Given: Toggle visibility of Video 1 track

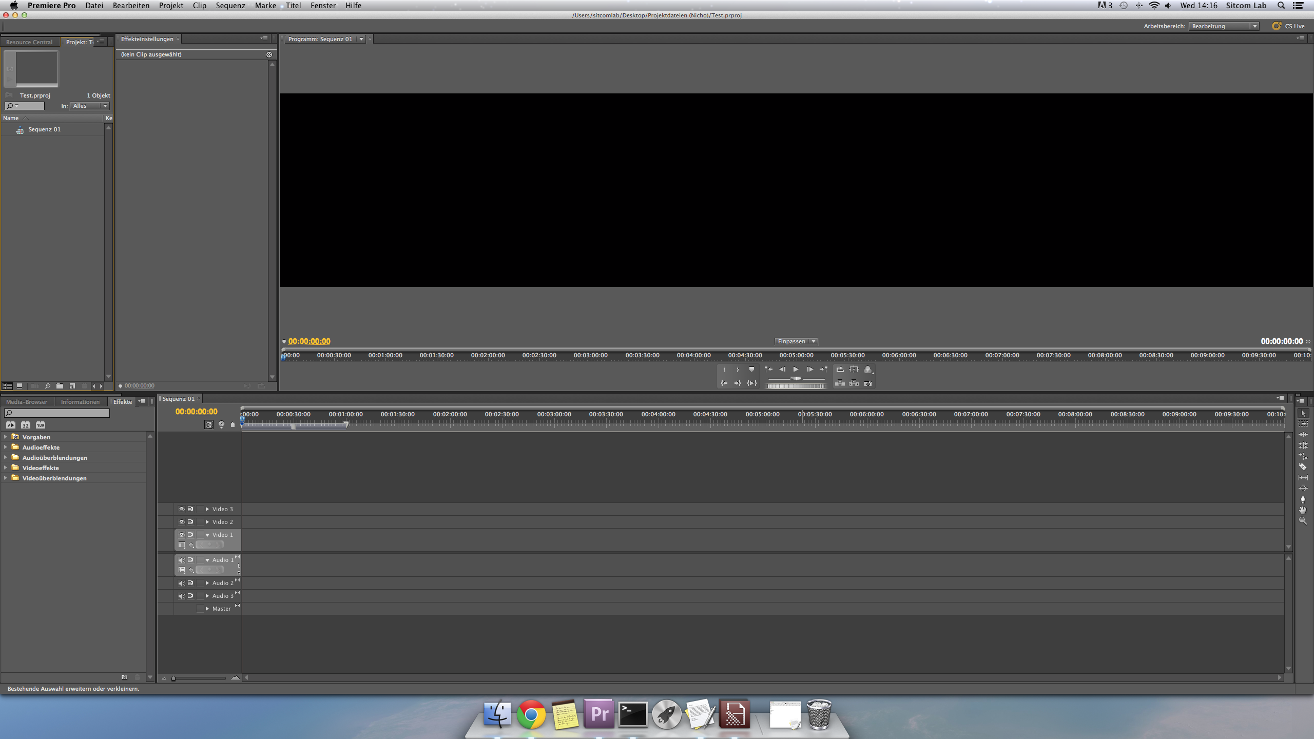Looking at the screenshot, I should [x=181, y=534].
